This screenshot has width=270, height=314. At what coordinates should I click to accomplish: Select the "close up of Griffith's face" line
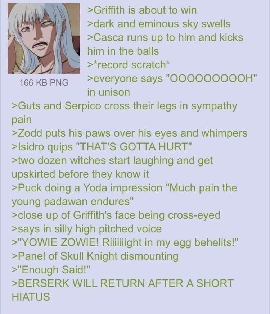116,215
